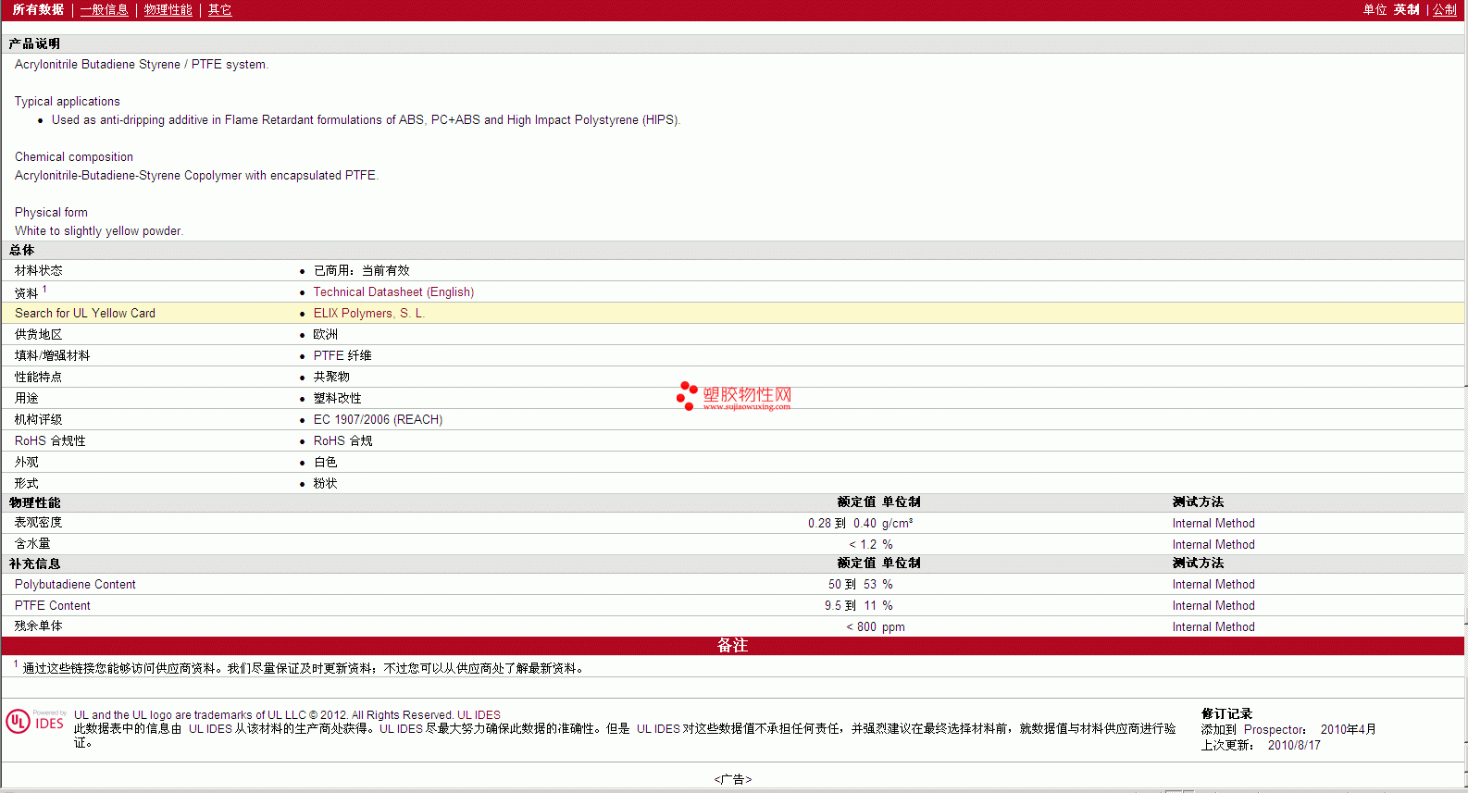Go to the 其它 tab
Viewport: 1468px width, 793px height.
pos(219,9)
